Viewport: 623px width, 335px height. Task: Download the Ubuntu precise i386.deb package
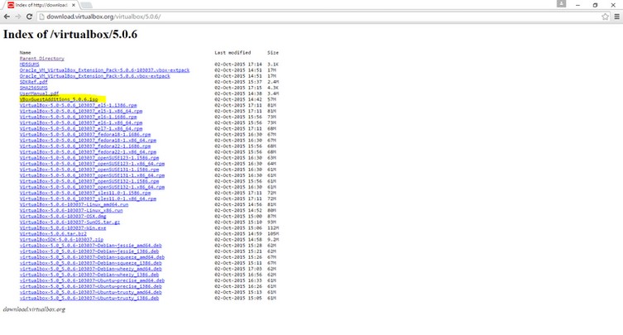tap(90, 285)
